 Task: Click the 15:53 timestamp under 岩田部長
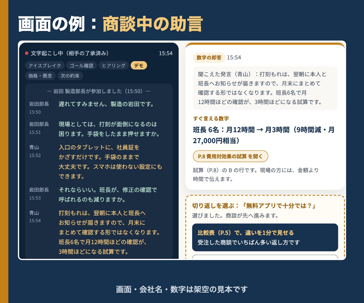(x=35, y=198)
